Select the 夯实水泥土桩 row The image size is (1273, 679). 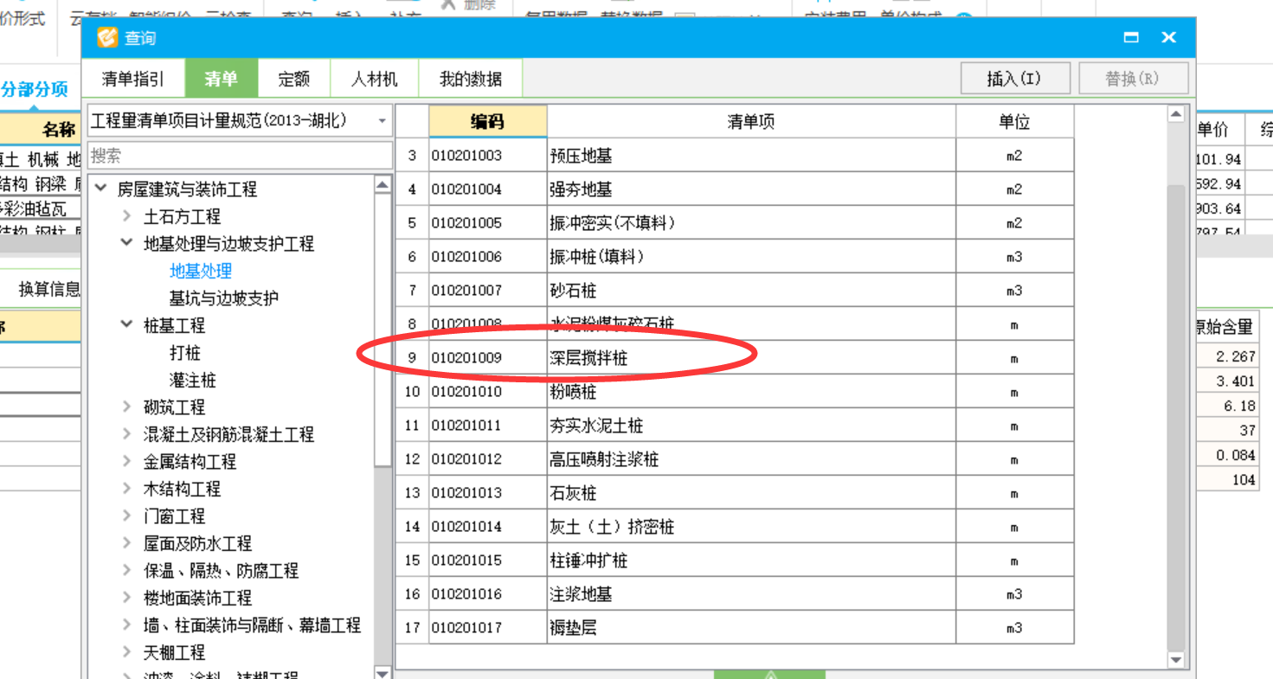[735, 426]
